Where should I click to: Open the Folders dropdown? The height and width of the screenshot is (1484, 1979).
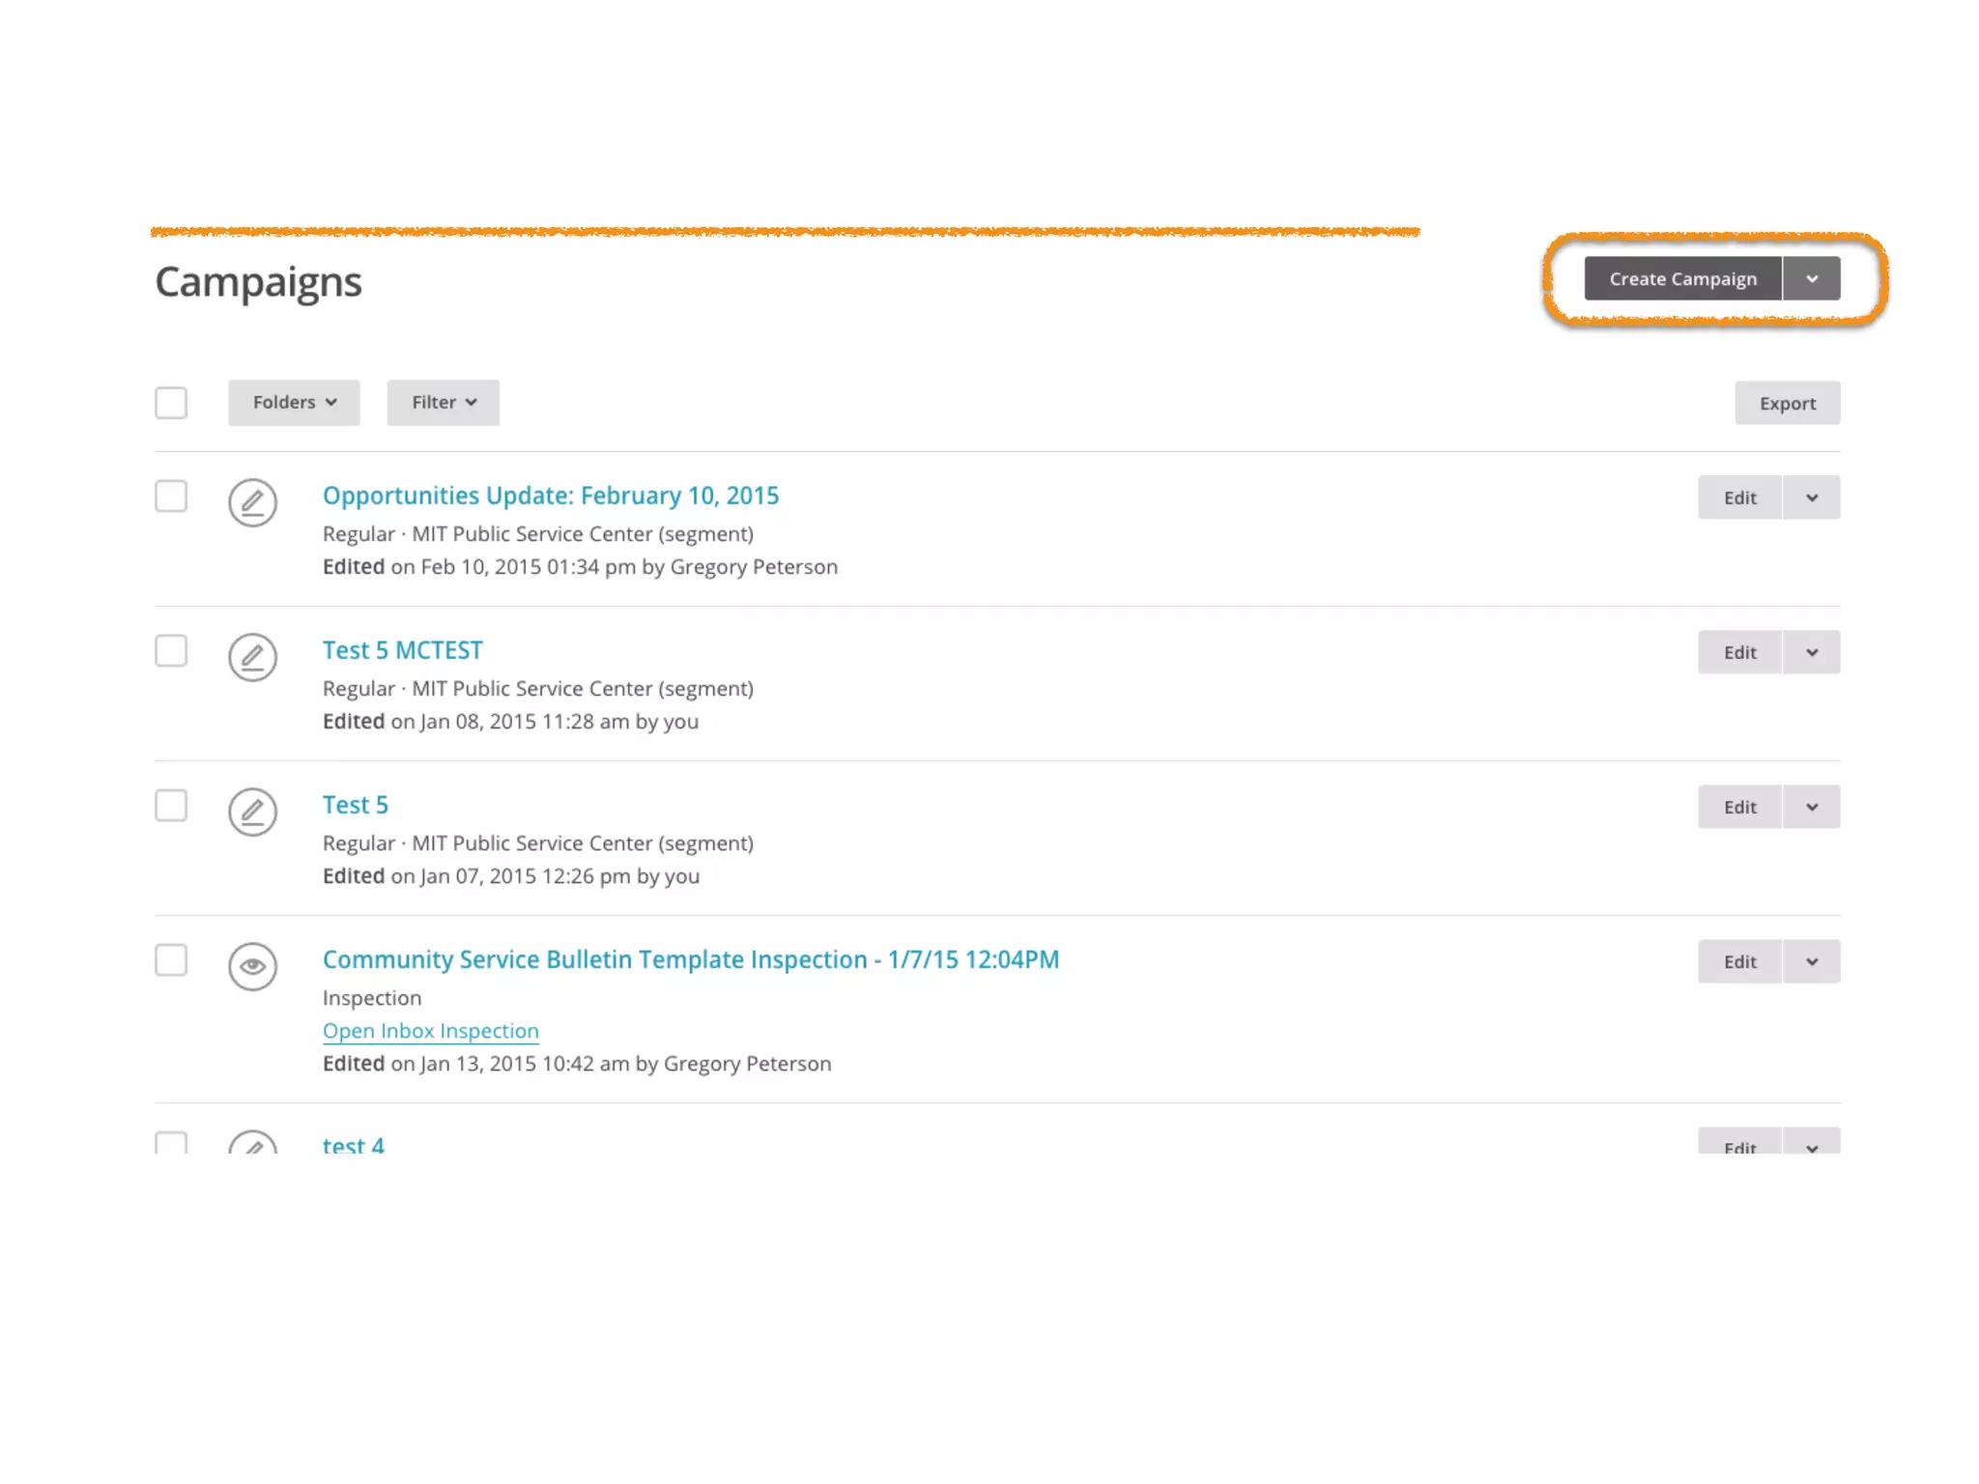coord(294,403)
